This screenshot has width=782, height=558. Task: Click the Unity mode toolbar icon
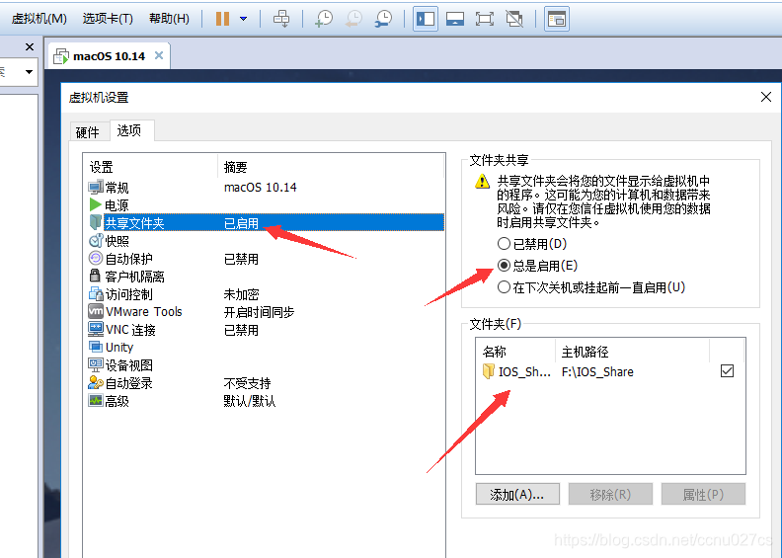coord(514,19)
